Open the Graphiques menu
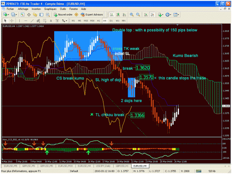The image size is (232, 174). click(x=50, y=9)
